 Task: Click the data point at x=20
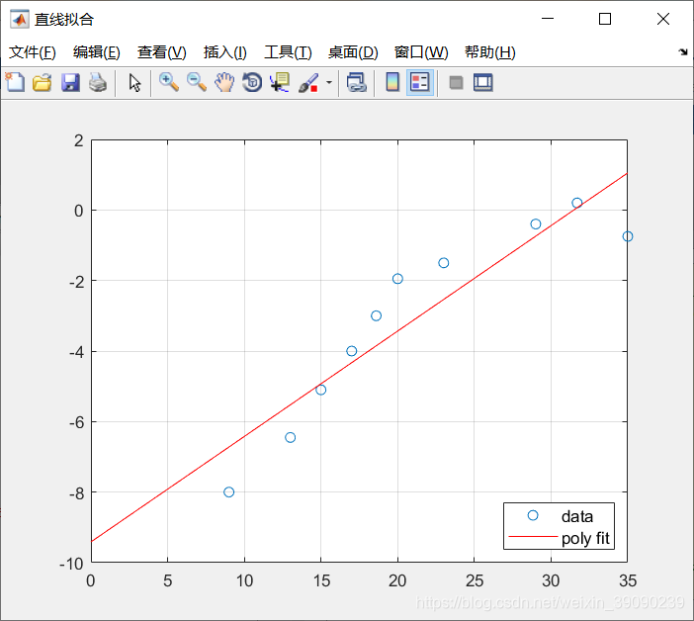tap(397, 279)
